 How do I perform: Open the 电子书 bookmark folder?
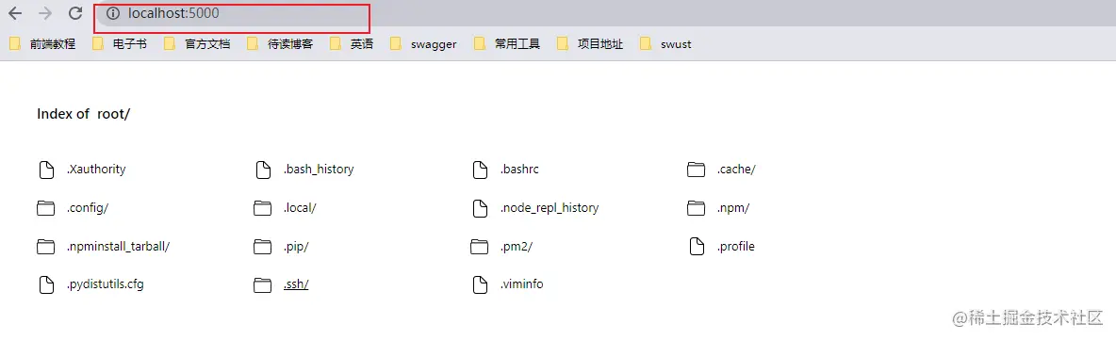pyautogui.click(x=119, y=44)
